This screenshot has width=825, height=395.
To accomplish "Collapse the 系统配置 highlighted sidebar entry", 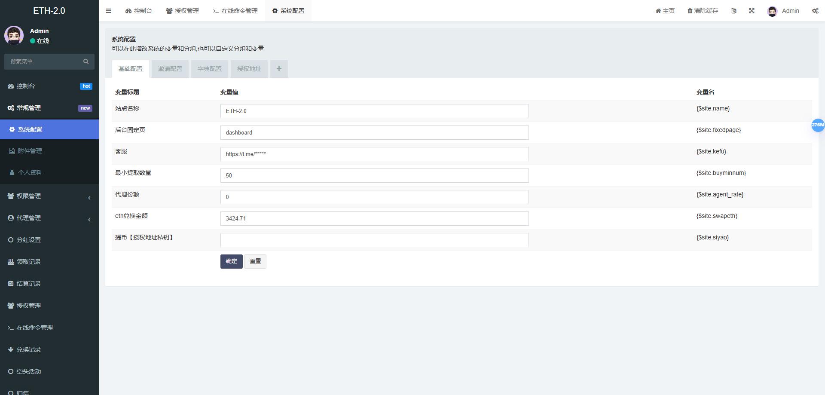I will (30, 129).
